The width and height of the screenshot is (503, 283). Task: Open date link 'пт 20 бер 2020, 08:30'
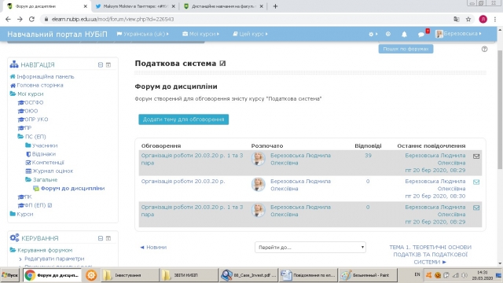coord(435,196)
